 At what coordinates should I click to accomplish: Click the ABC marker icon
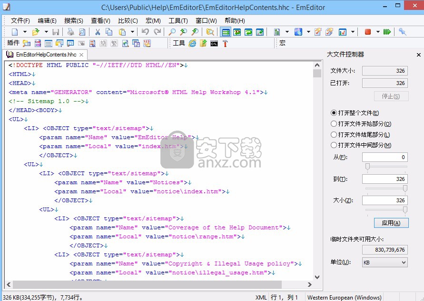[x=298, y=32]
